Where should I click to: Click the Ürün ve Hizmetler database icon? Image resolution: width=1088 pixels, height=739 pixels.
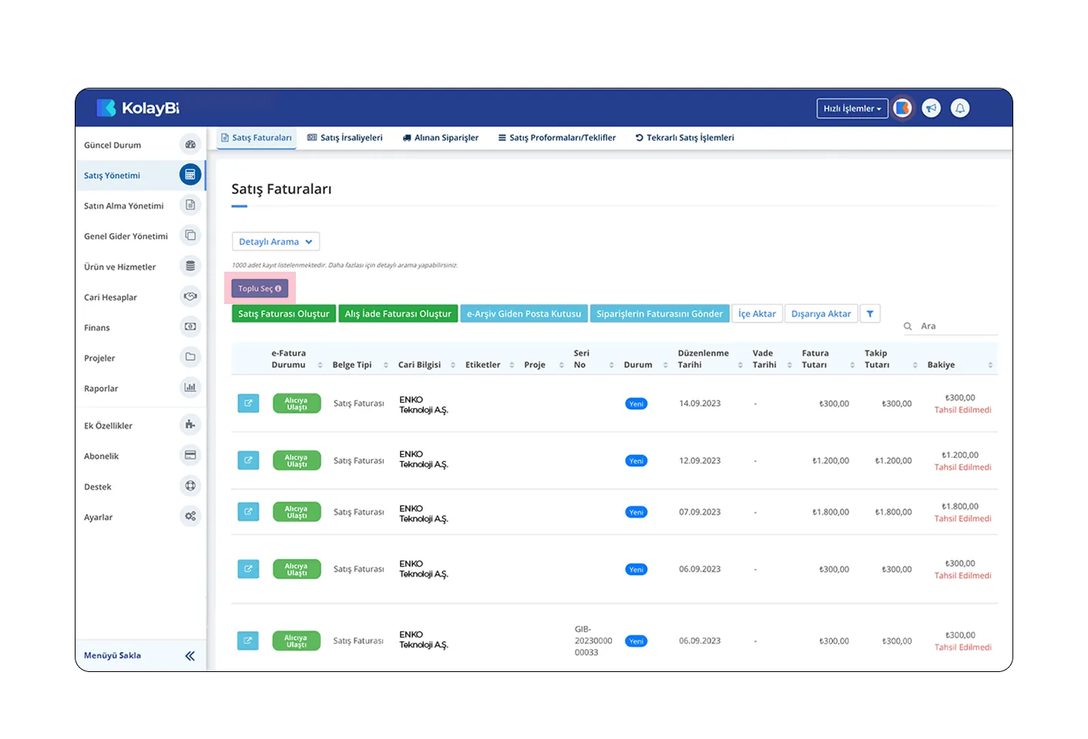point(190,266)
